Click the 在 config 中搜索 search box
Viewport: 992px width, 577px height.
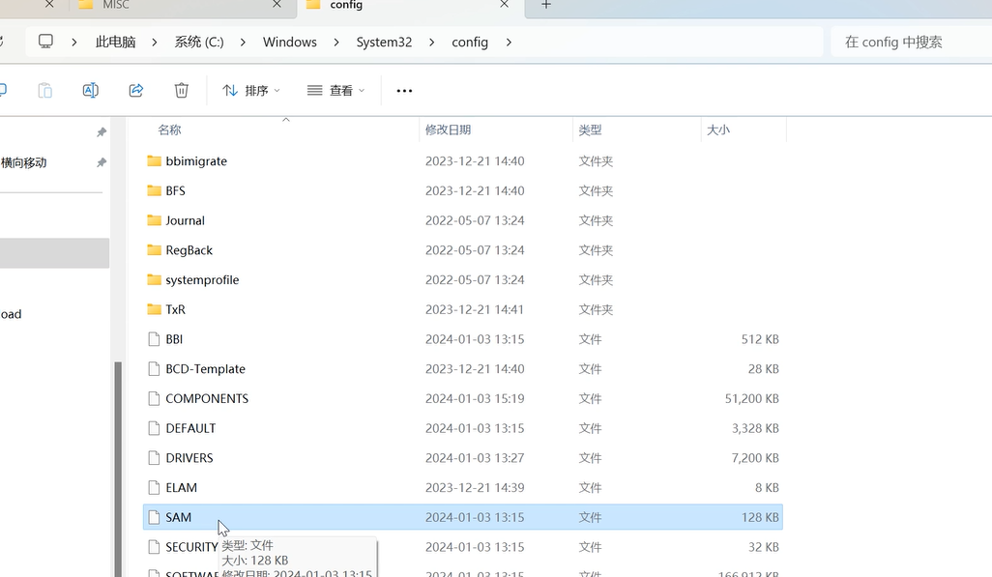(x=909, y=43)
